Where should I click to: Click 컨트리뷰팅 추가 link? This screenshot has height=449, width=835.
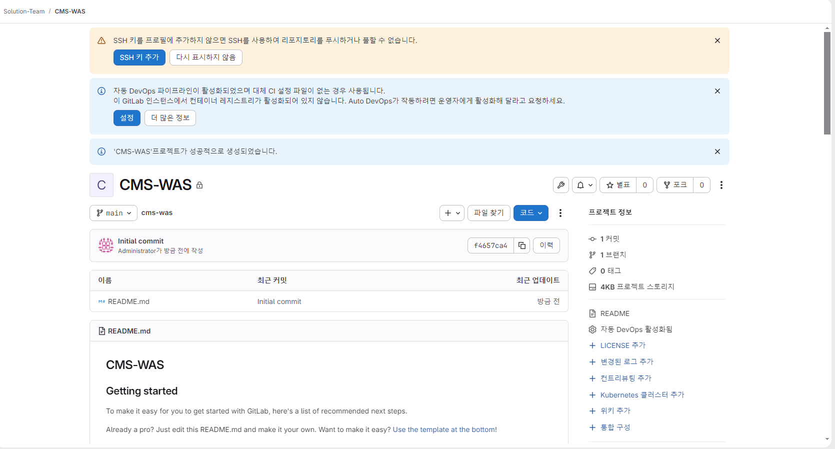click(x=626, y=378)
